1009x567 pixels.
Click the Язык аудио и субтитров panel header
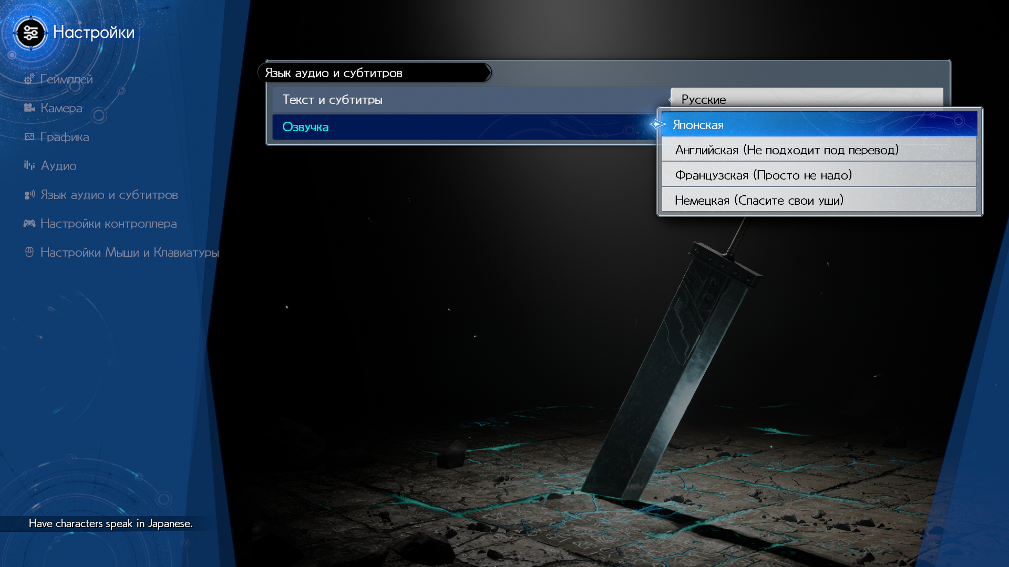coord(374,73)
